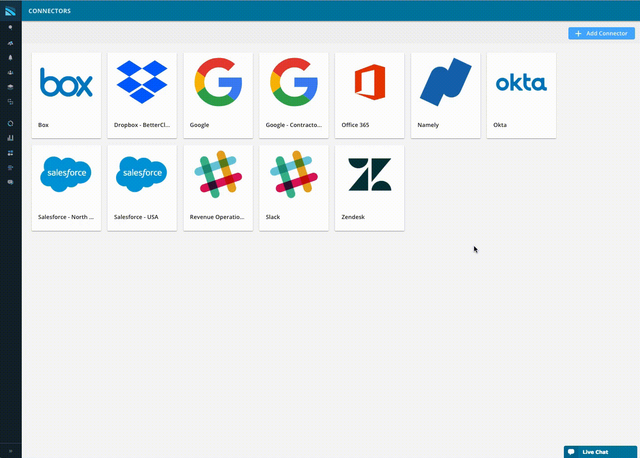Open alerts via the bell icon
Screen dimensions: 640x458
point(10,58)
